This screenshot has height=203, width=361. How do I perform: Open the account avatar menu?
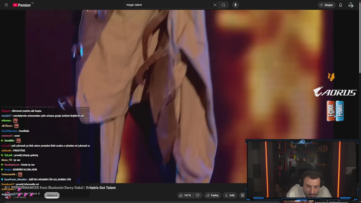[351, 5]
